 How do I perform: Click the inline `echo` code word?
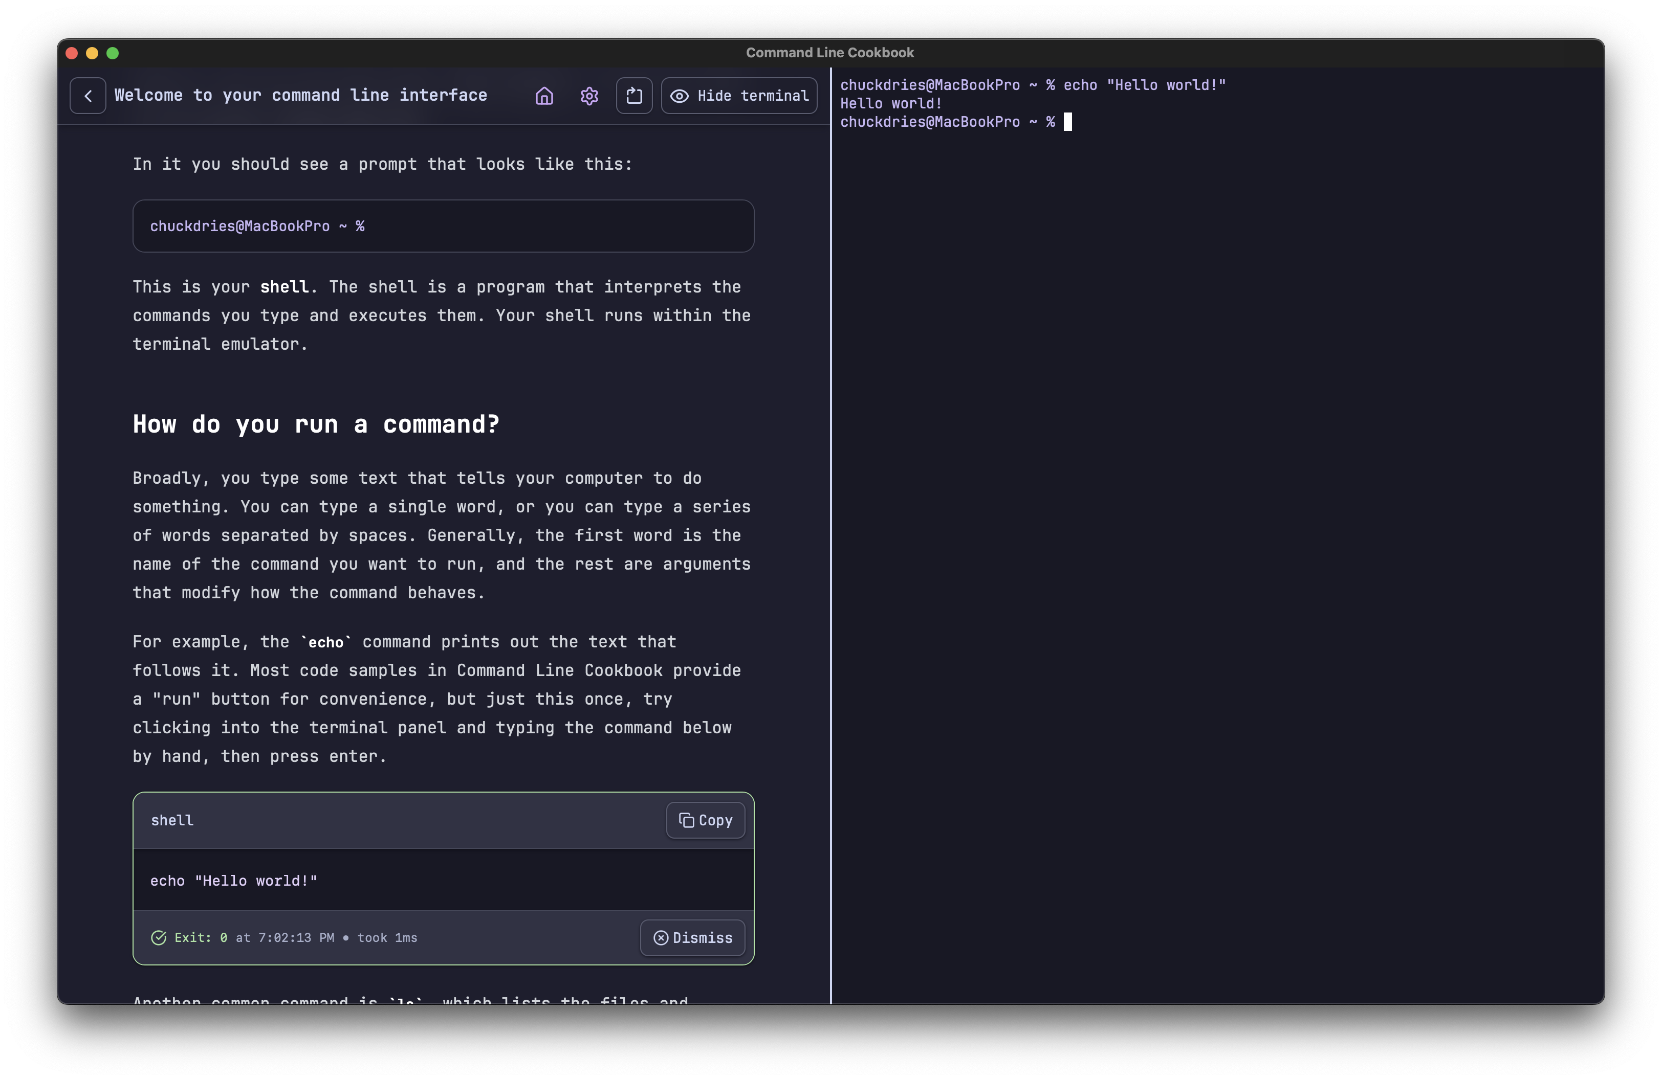click(326, 642)
